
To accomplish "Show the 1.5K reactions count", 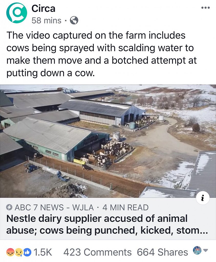I will tap(43, 252).
